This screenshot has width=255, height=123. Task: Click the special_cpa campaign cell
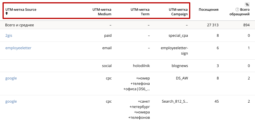[x=178, y=35]
